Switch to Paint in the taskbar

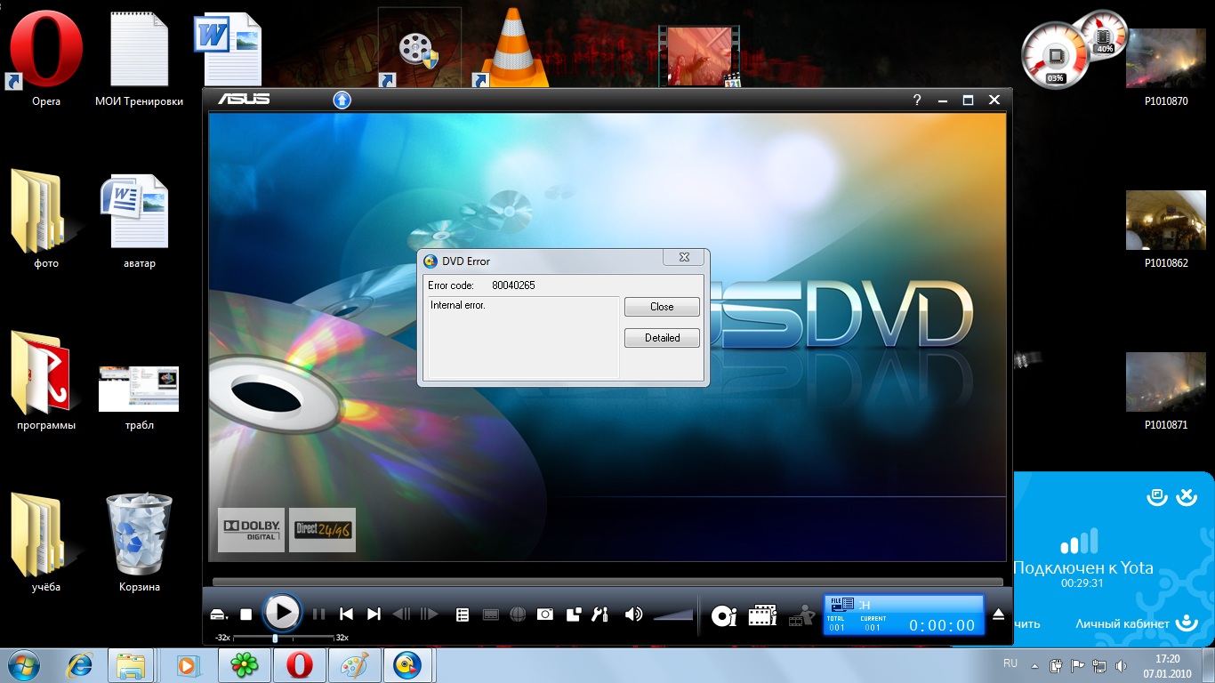coord(355,665)
